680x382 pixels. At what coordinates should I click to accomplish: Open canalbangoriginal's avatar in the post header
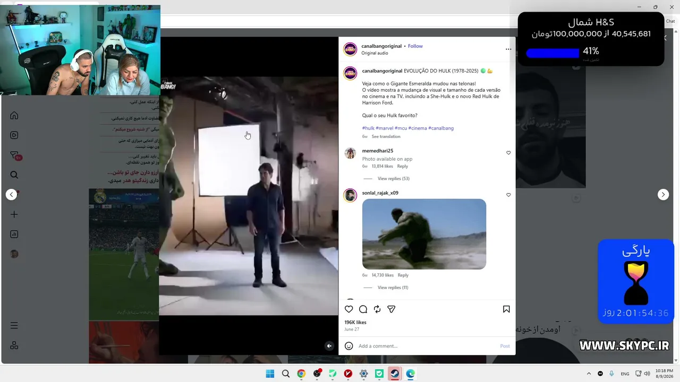click(x=350, y=49)
